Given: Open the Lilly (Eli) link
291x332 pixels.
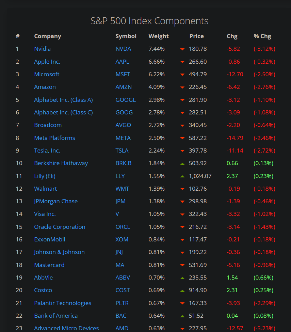Looking at the screenshot, I should [x=45, y=176].
